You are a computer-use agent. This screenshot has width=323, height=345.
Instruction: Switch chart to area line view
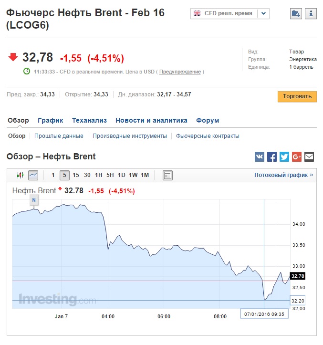pos(33,175)
